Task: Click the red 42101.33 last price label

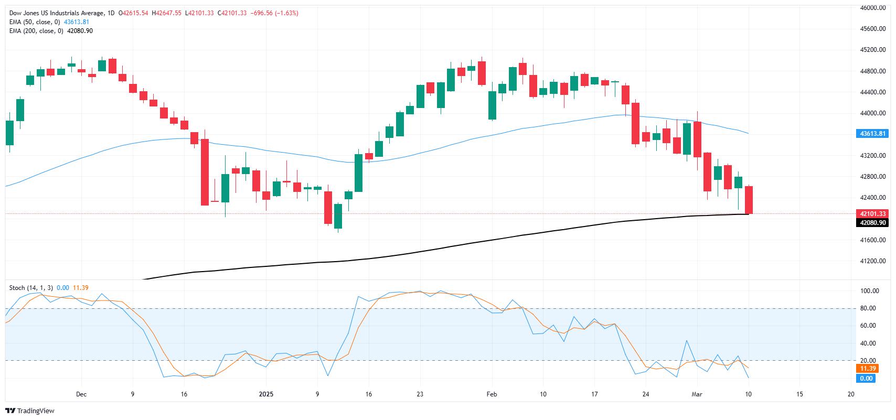Action: (872, 214)
